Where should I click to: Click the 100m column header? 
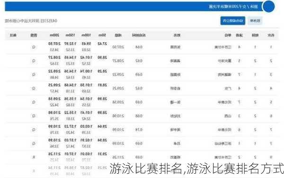(86, 35)
